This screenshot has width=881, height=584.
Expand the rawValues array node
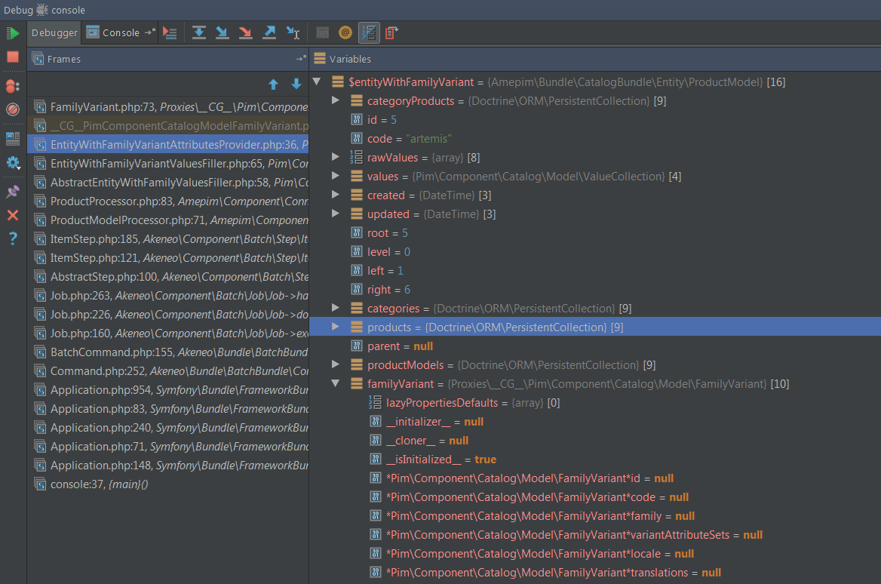[336, 158]
